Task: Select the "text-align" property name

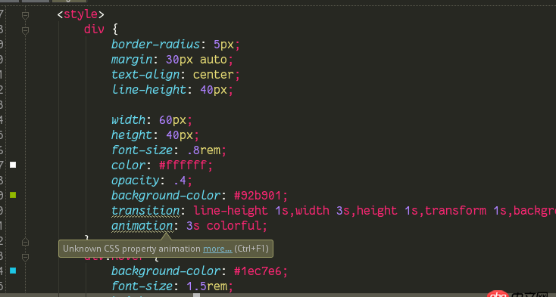Action: [145, 75]
